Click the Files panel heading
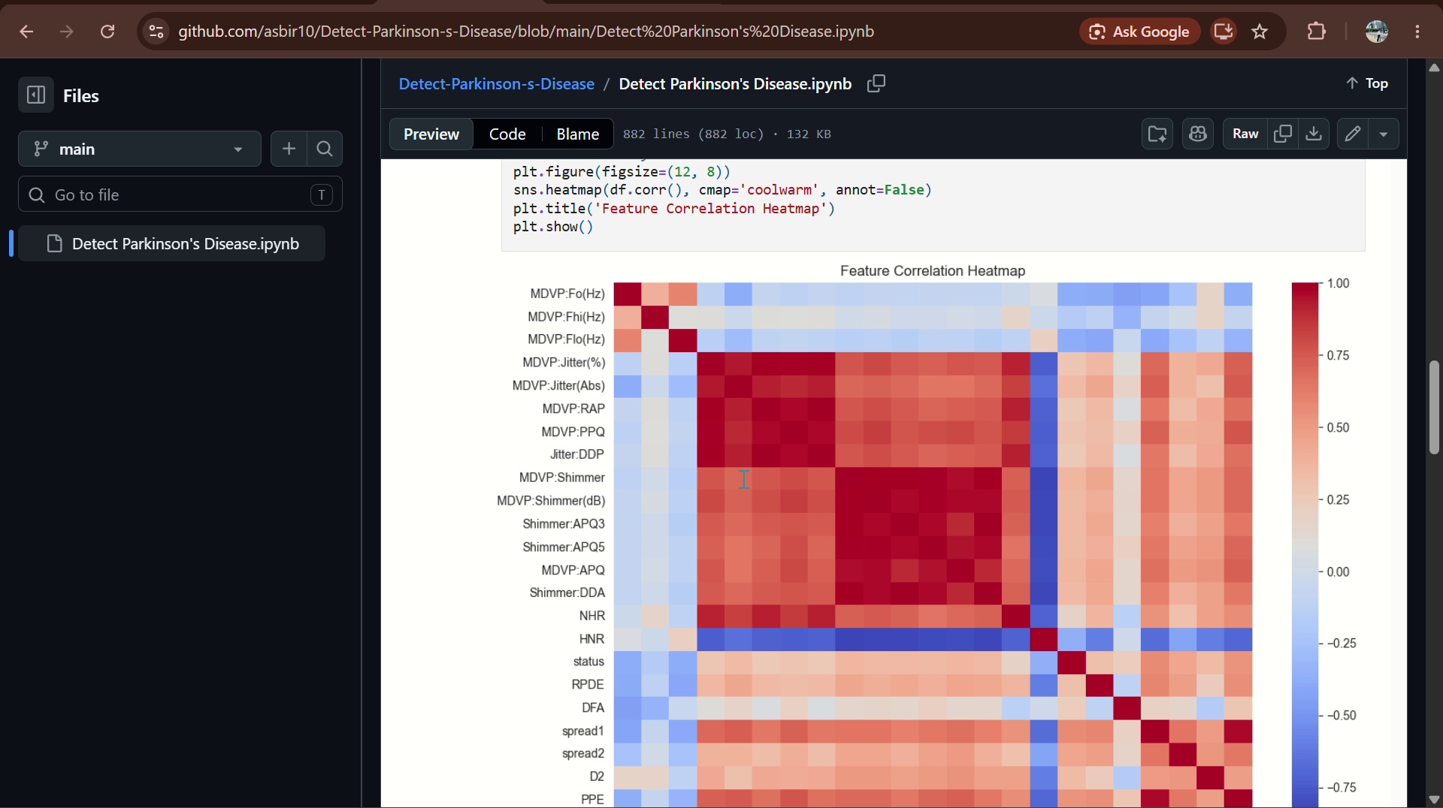The image size is (1443, 808). 81,95
